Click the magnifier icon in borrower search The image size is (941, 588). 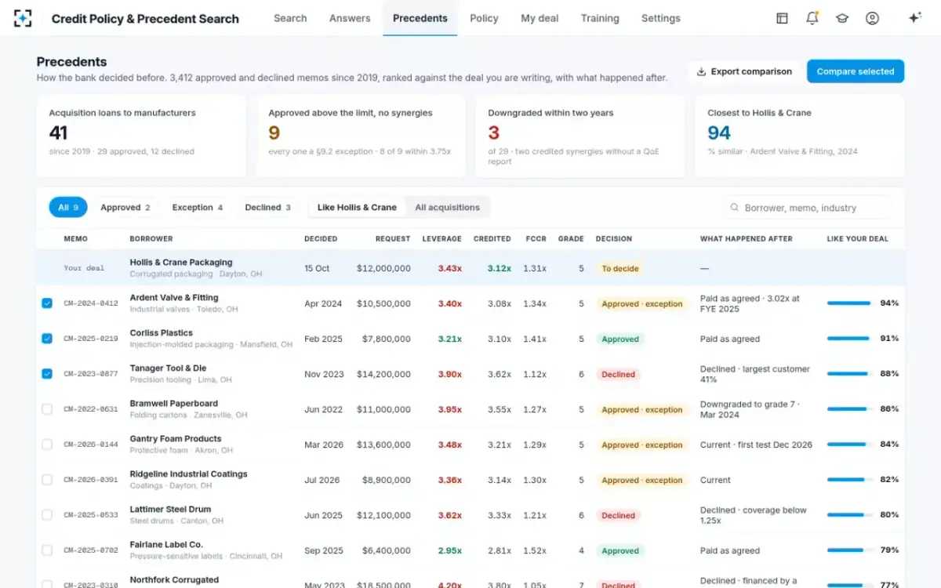735,208
